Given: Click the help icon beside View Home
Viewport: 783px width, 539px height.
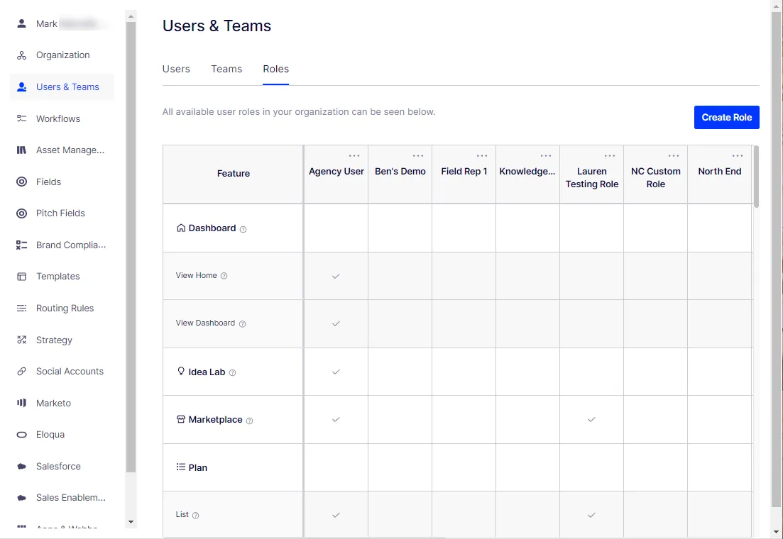Looking at the screenshot, I should coord(224,276).
